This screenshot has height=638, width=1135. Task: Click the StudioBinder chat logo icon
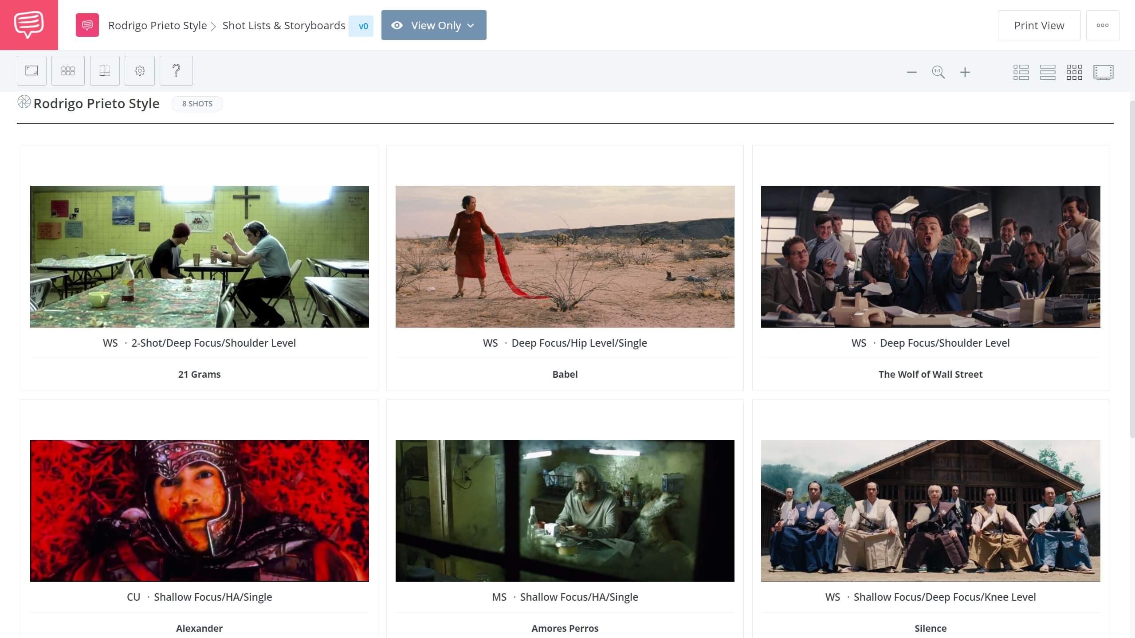pyautogui.click(x=29, y=25)
